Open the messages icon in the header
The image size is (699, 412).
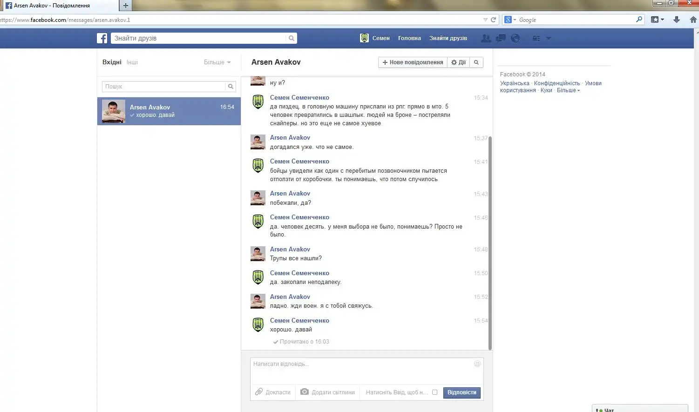(x=501, y=38)
